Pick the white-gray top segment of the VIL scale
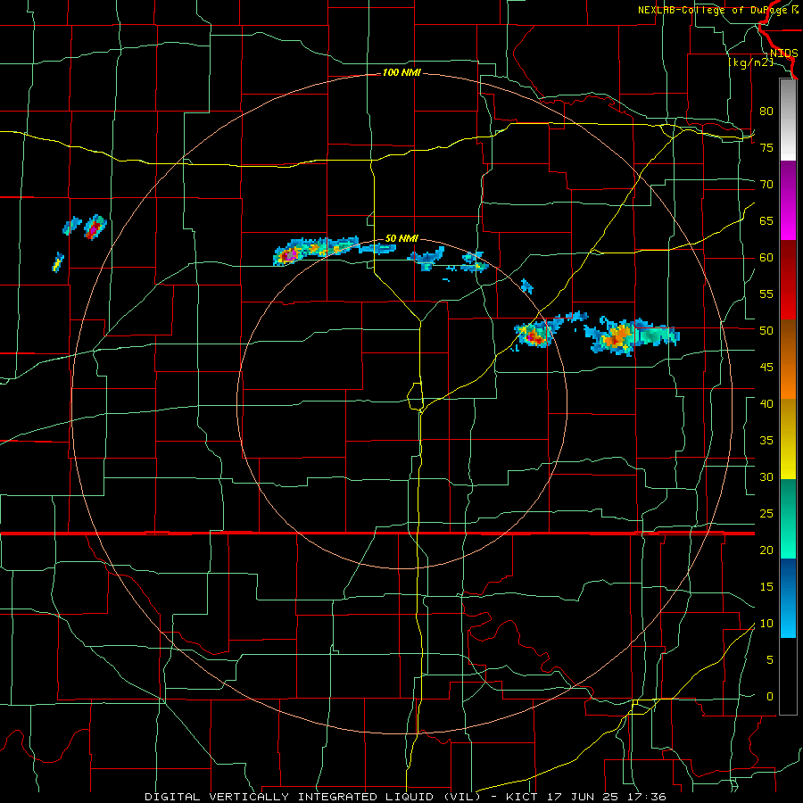The width and height of the screenshot is (803, 803). point(788,120)
